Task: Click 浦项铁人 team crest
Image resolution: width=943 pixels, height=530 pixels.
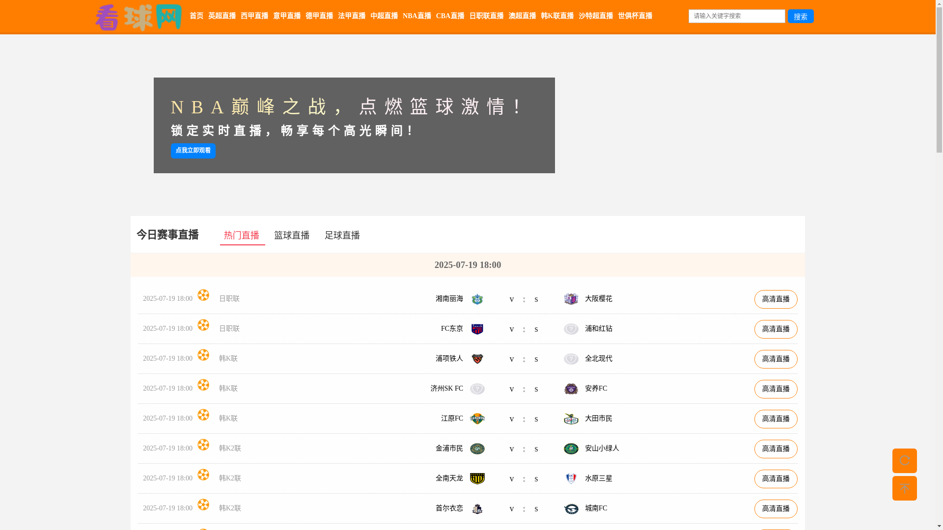Action: coord(477,359)
